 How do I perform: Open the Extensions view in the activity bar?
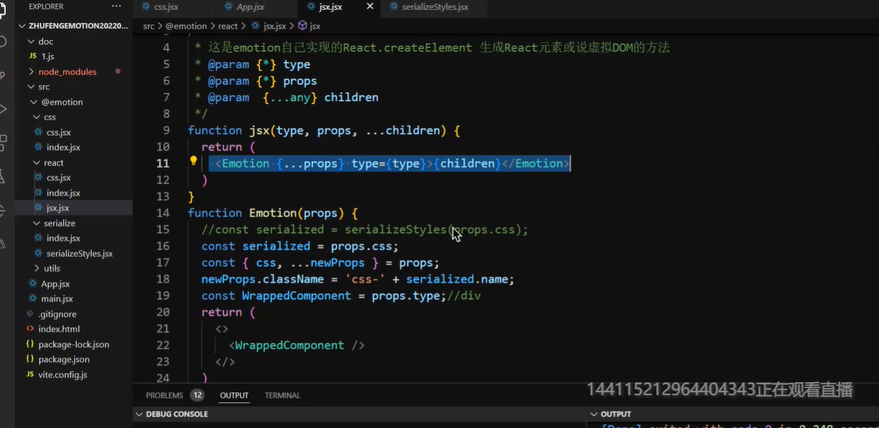(3, 142)
